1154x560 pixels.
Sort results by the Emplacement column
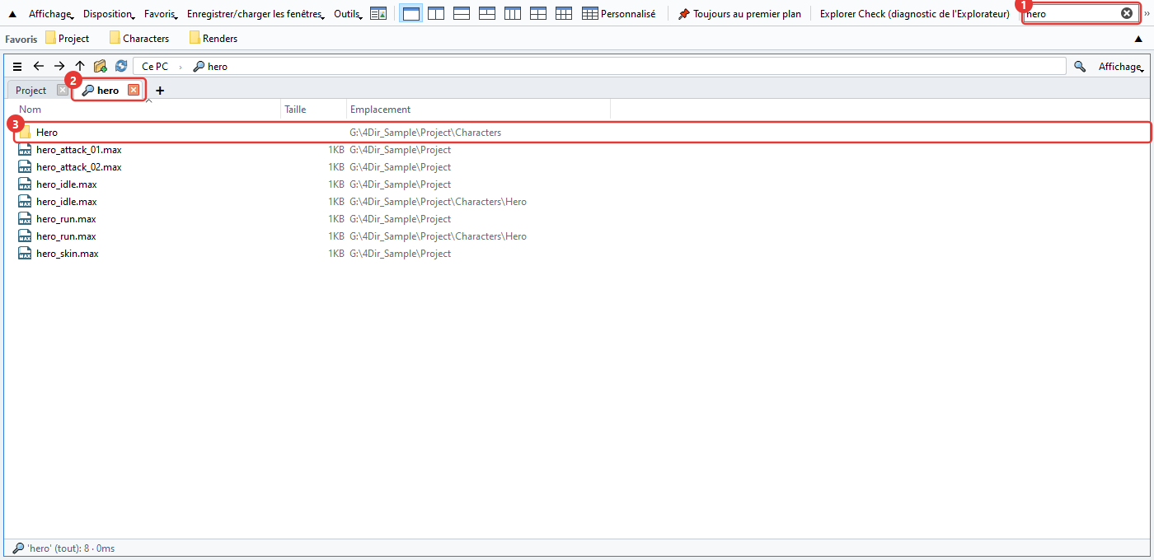pyautogui.click(x=478, y=110)
